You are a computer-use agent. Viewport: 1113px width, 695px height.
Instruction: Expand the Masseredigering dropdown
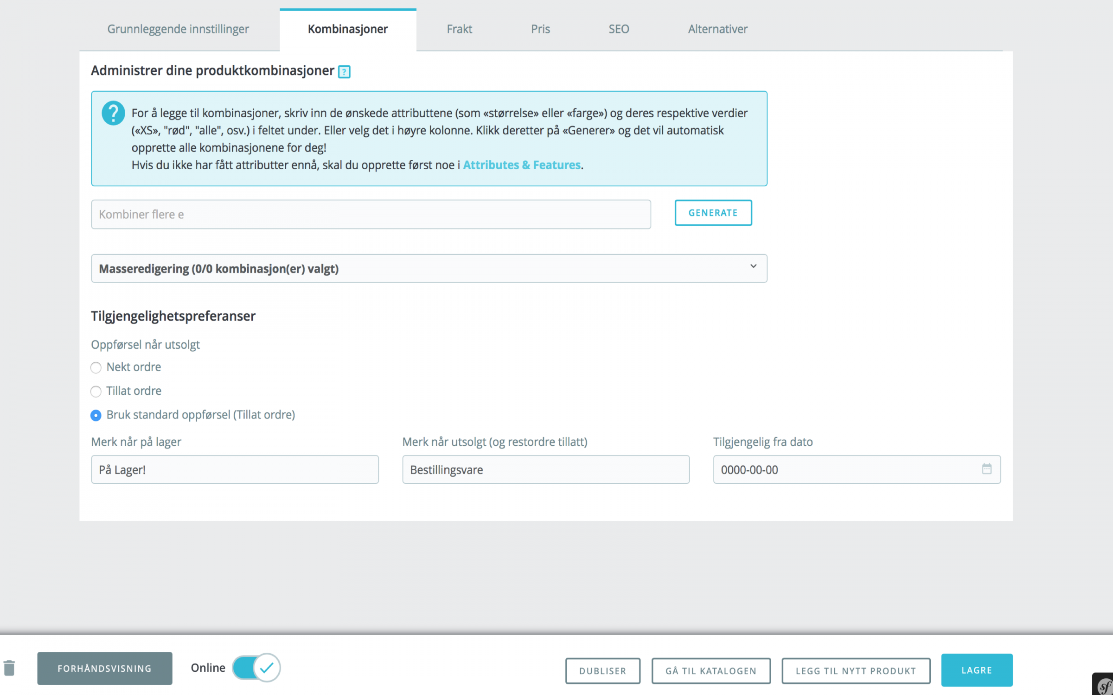click(429, 268)
